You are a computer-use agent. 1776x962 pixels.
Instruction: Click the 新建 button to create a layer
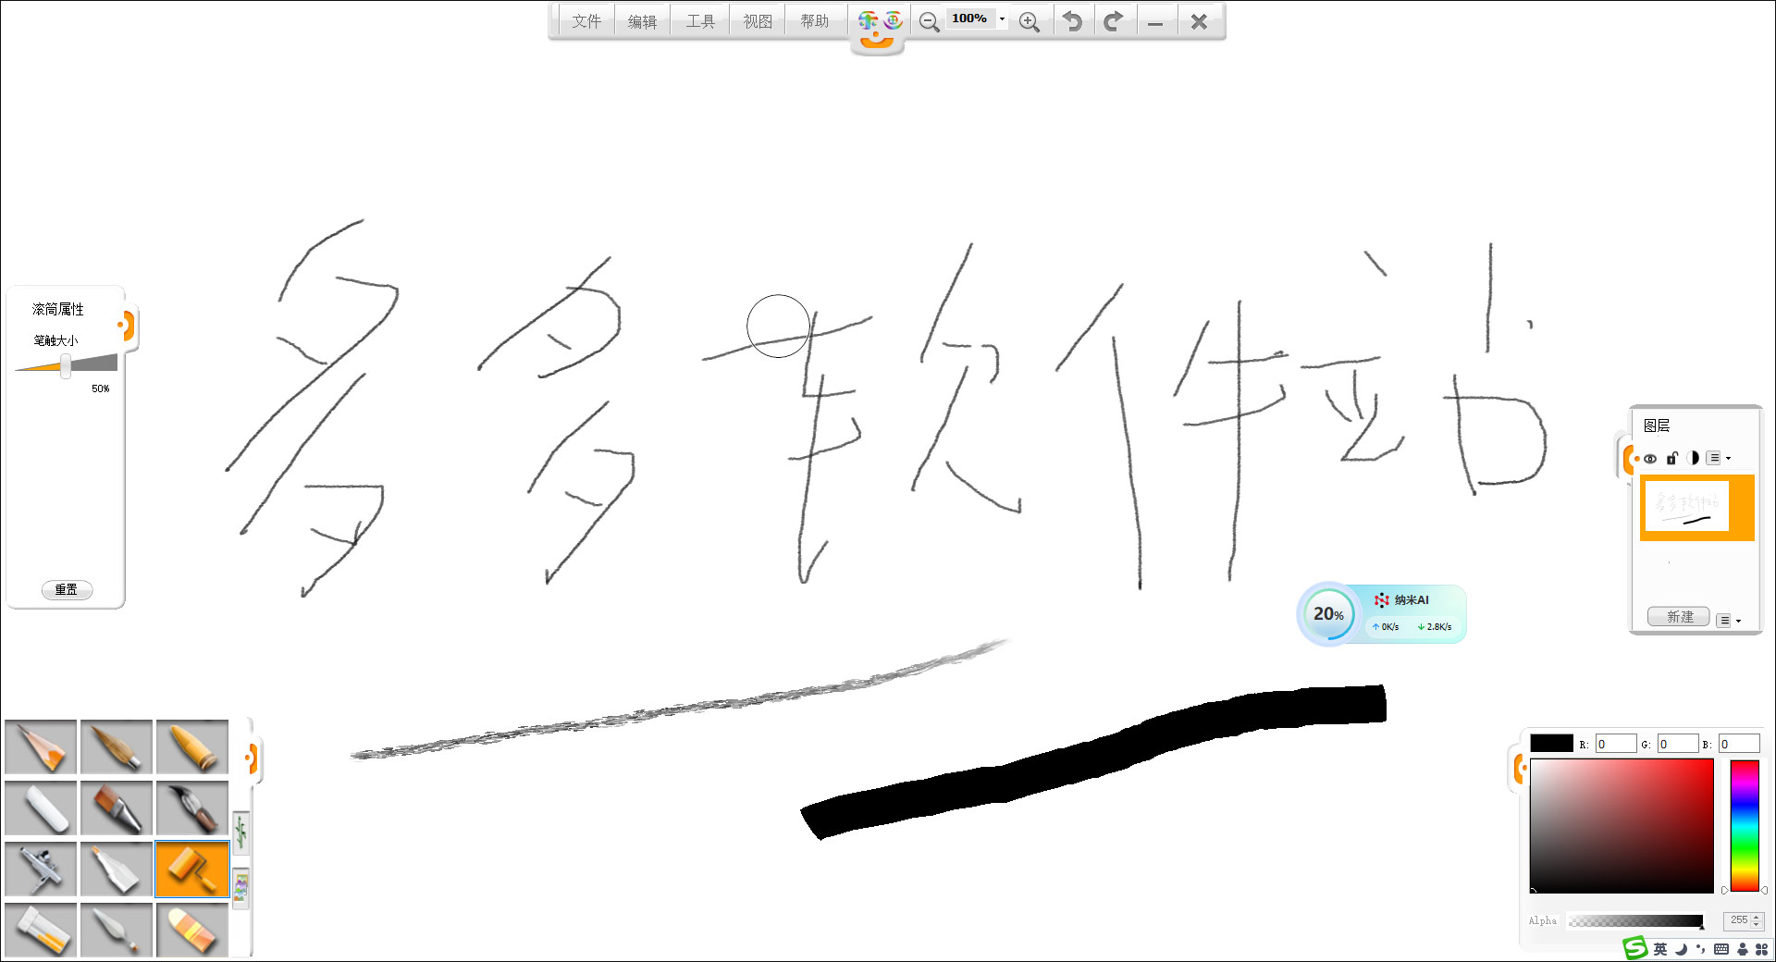[x=1678, y=616]
